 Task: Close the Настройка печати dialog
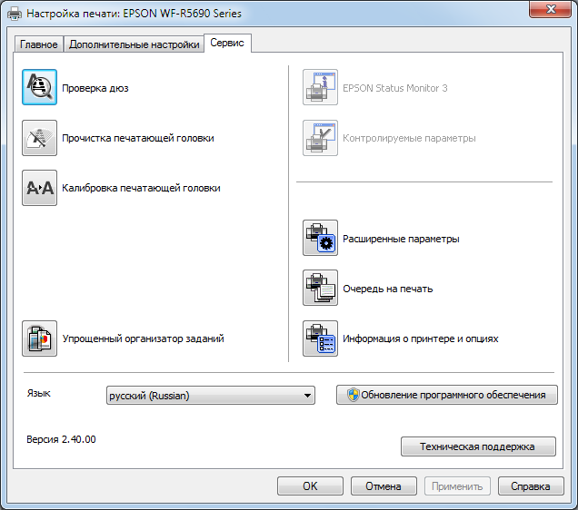[551, 9]
